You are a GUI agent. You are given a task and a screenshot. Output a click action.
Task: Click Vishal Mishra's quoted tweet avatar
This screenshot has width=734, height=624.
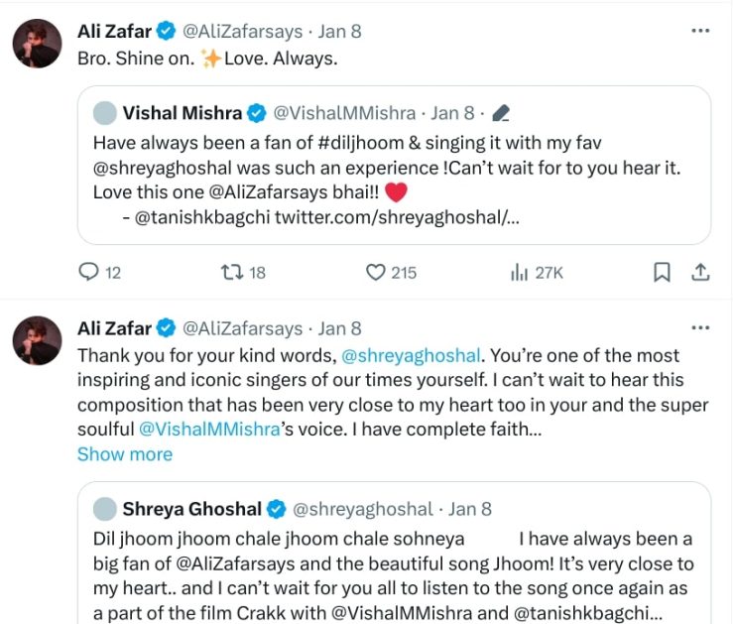pos(104,113)
